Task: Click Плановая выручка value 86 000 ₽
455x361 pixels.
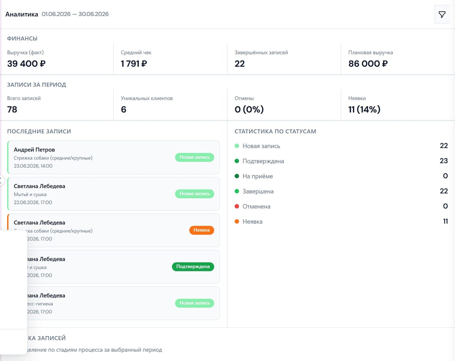Action: (x=368, y=64)
